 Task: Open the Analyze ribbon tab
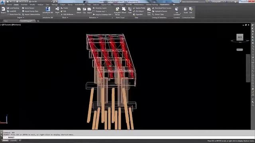(40, 5)
